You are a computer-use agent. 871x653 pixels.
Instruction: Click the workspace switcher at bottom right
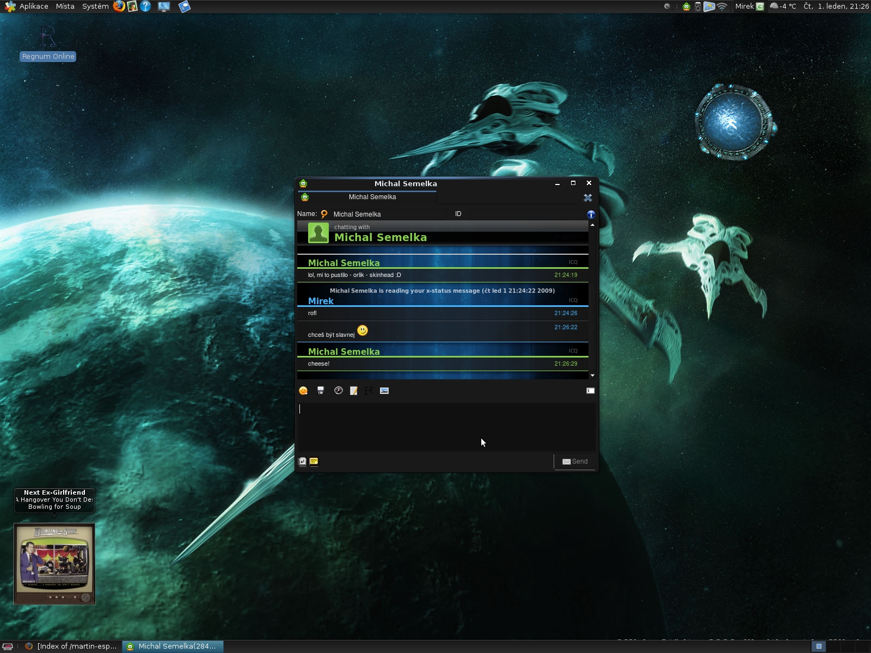pyautogui.click(x=841, y=646)
